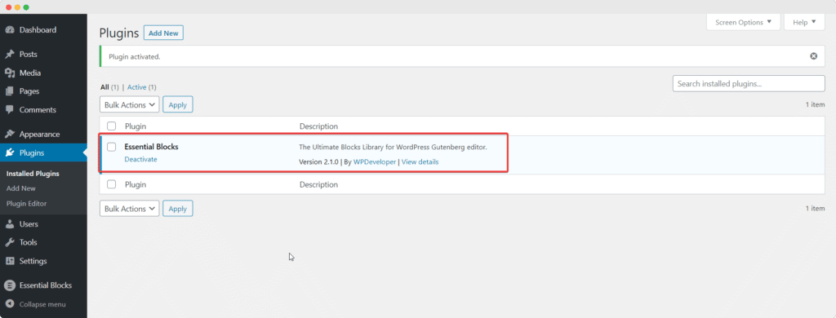The width and height of the screenshot is (836, 318).
Task: Open the Tools menu label
Action: [x=29, y=242]
